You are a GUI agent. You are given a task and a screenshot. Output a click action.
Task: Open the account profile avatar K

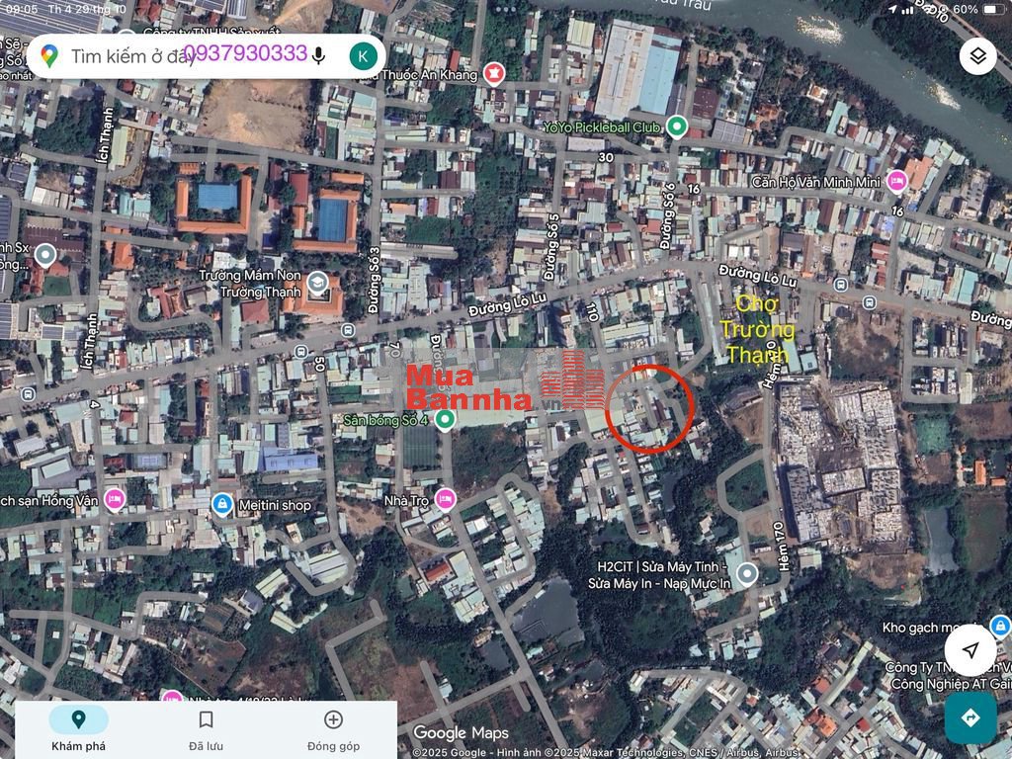tap(364, 55)
